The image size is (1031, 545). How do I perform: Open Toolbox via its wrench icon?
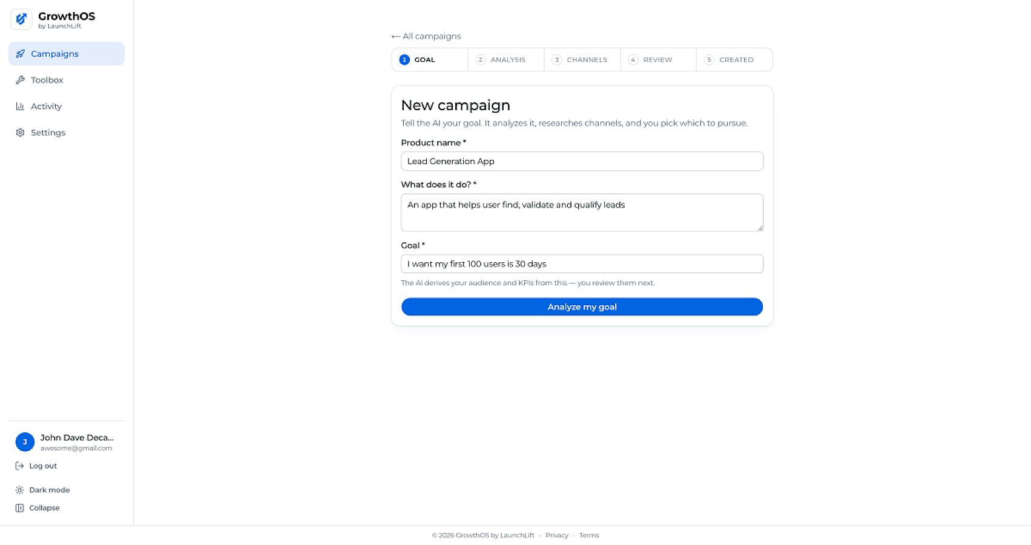click(20, 80)
